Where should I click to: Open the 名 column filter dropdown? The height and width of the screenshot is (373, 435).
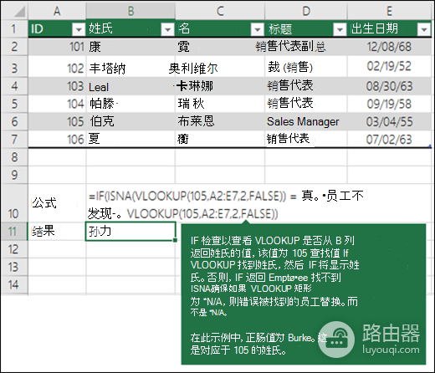257,29
